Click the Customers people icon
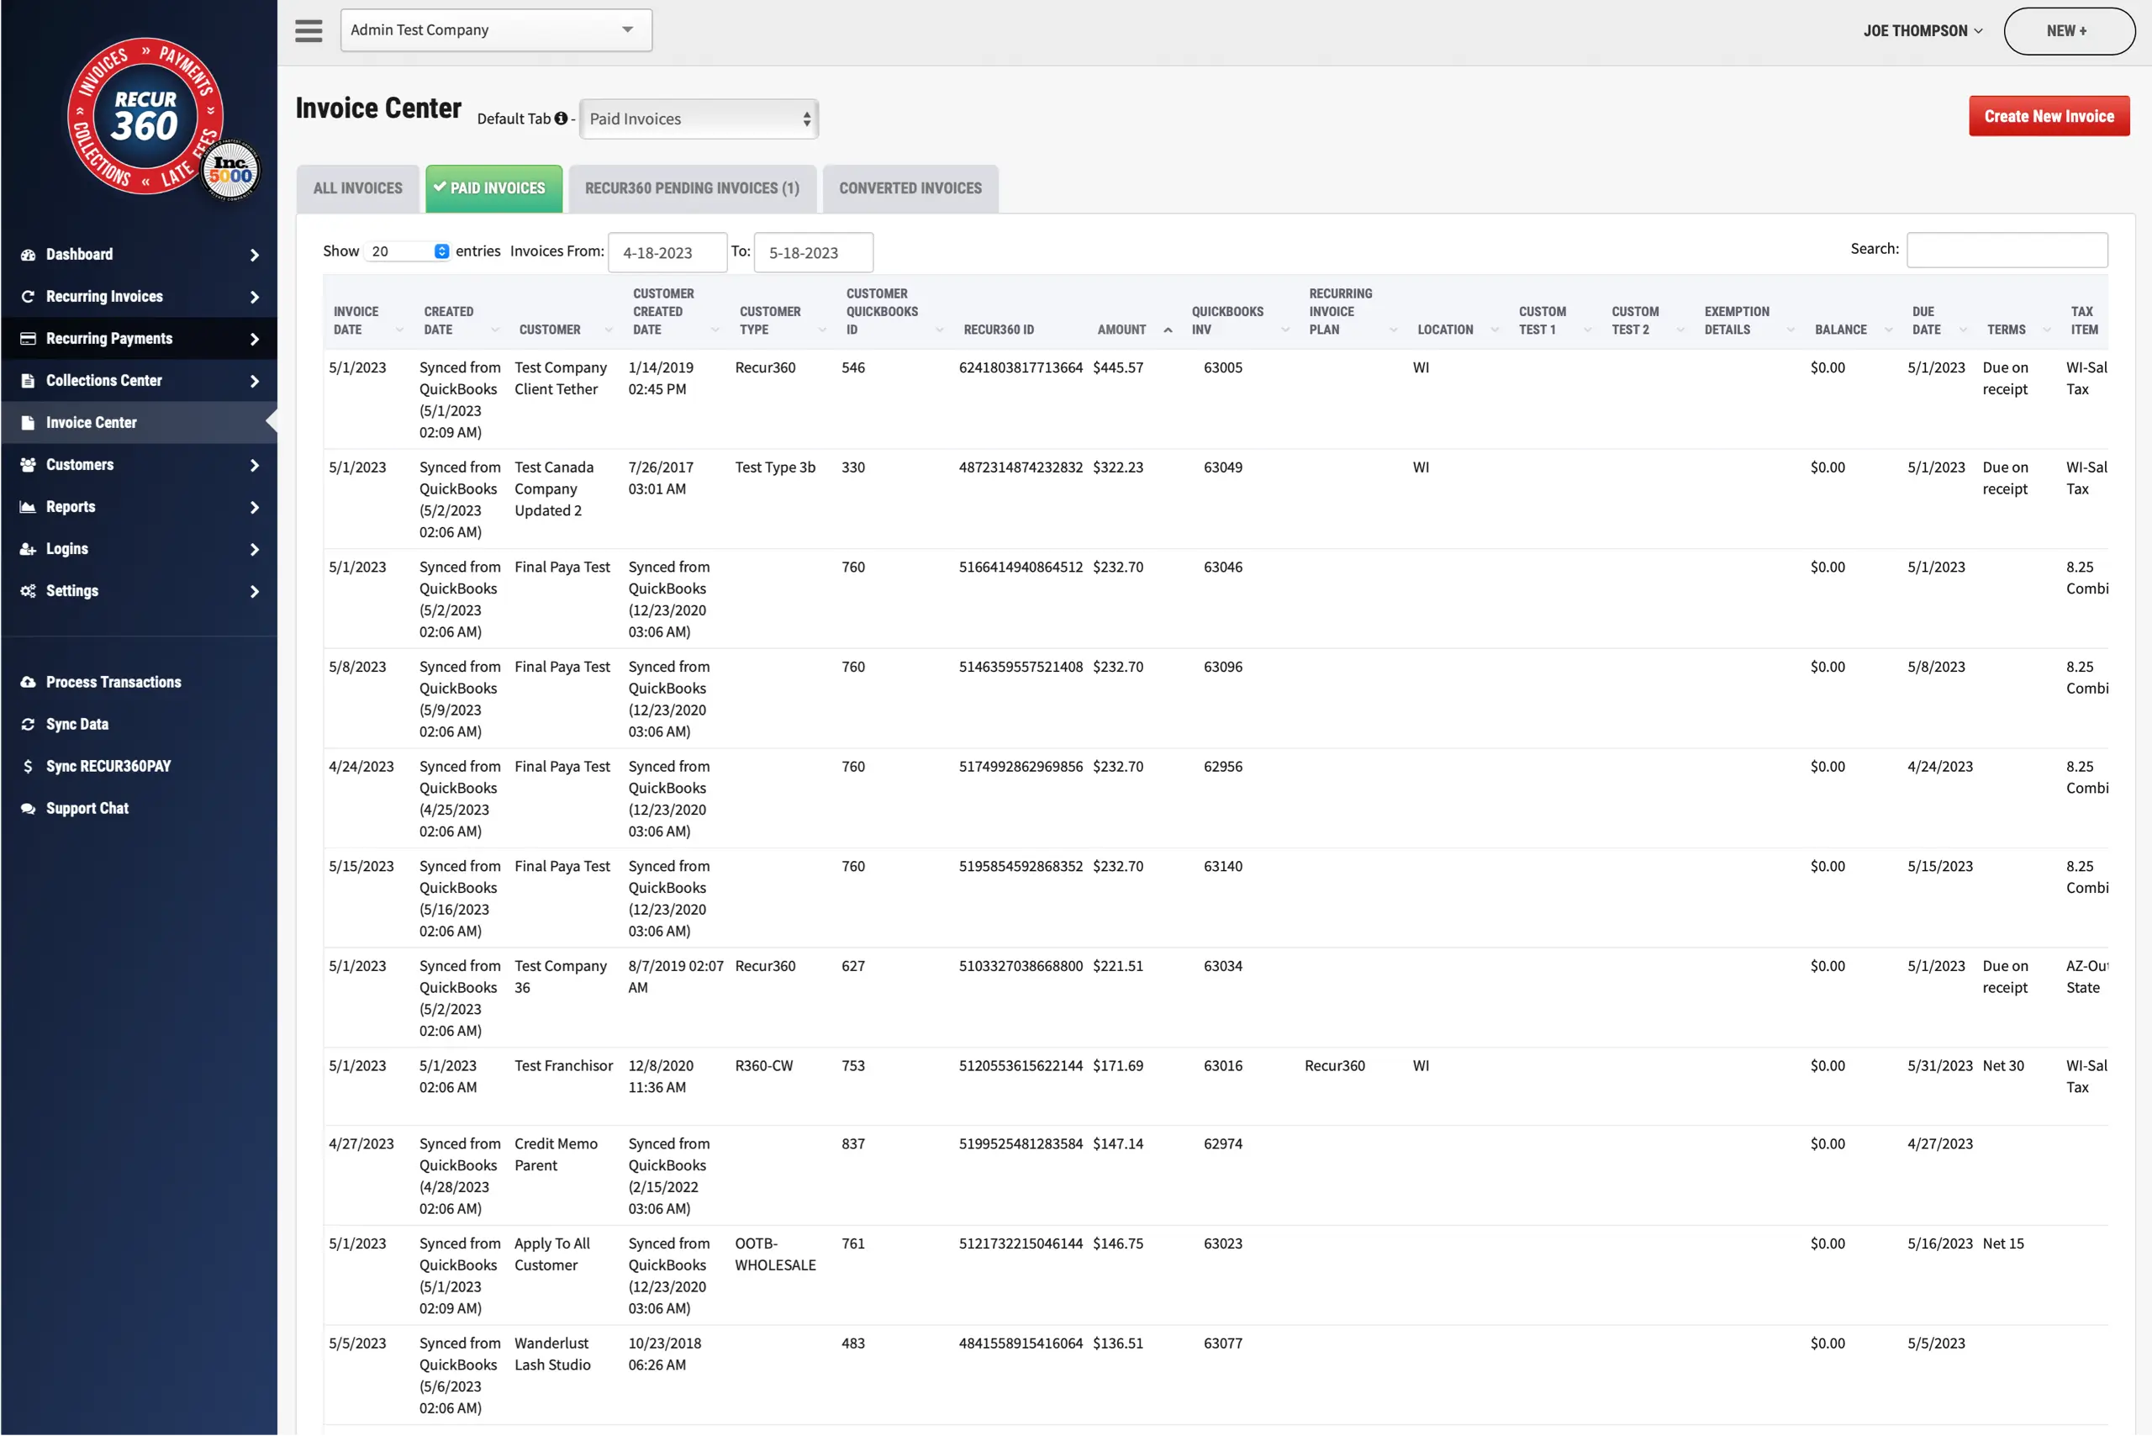The width and height of the screenshot is (2152, 1436). click(x=29, y=465)
